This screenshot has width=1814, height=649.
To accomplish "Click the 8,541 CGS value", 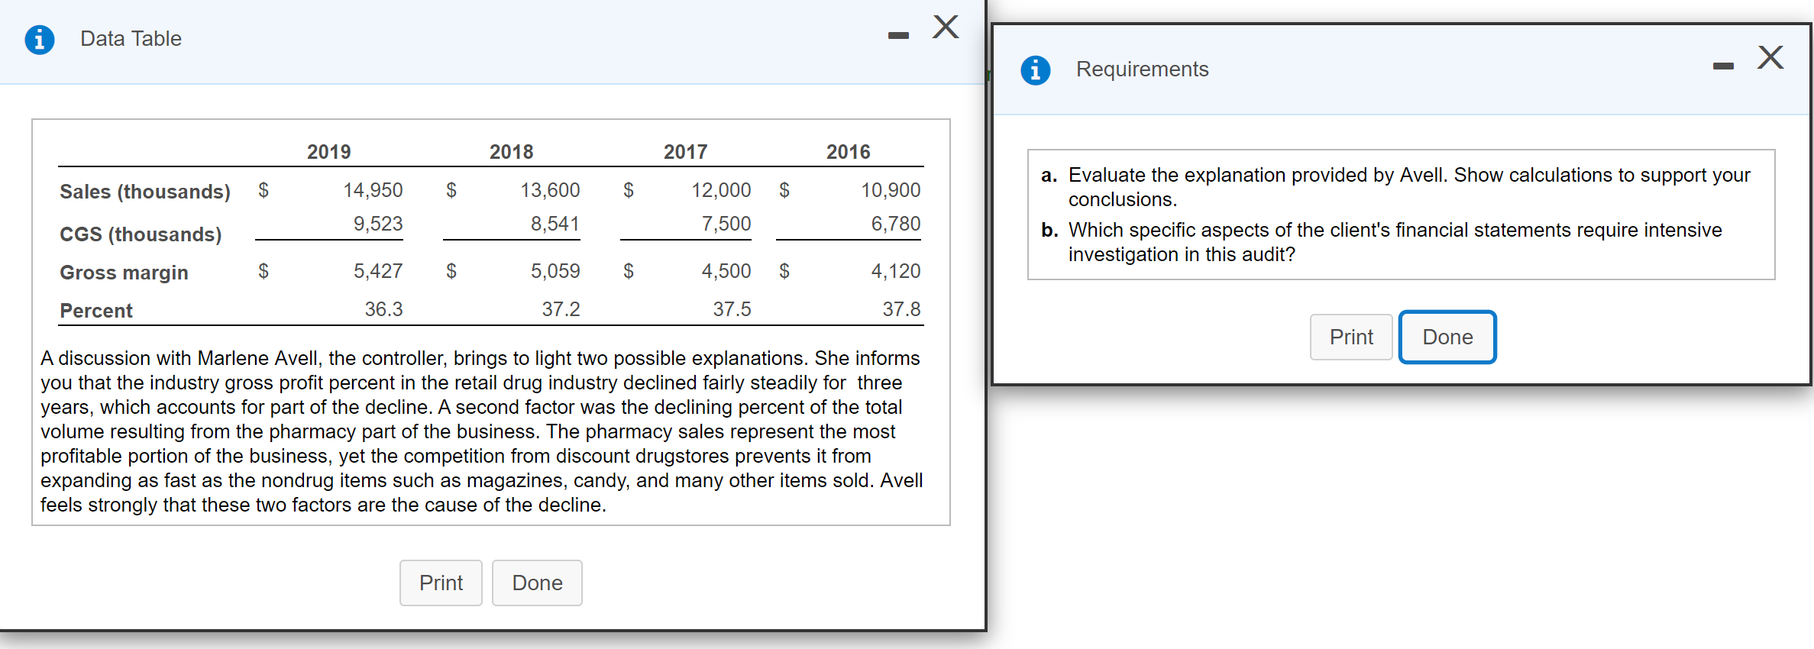I will tap(555, 224).
